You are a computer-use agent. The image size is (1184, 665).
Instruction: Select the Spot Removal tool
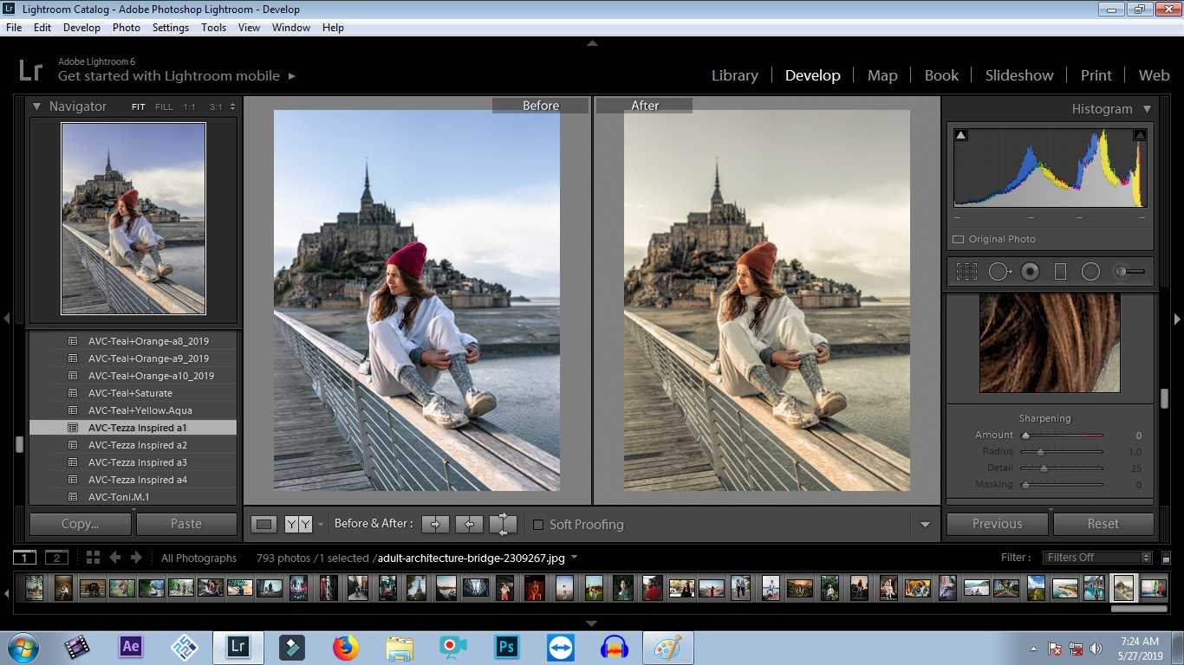click(x=999, y=272)
